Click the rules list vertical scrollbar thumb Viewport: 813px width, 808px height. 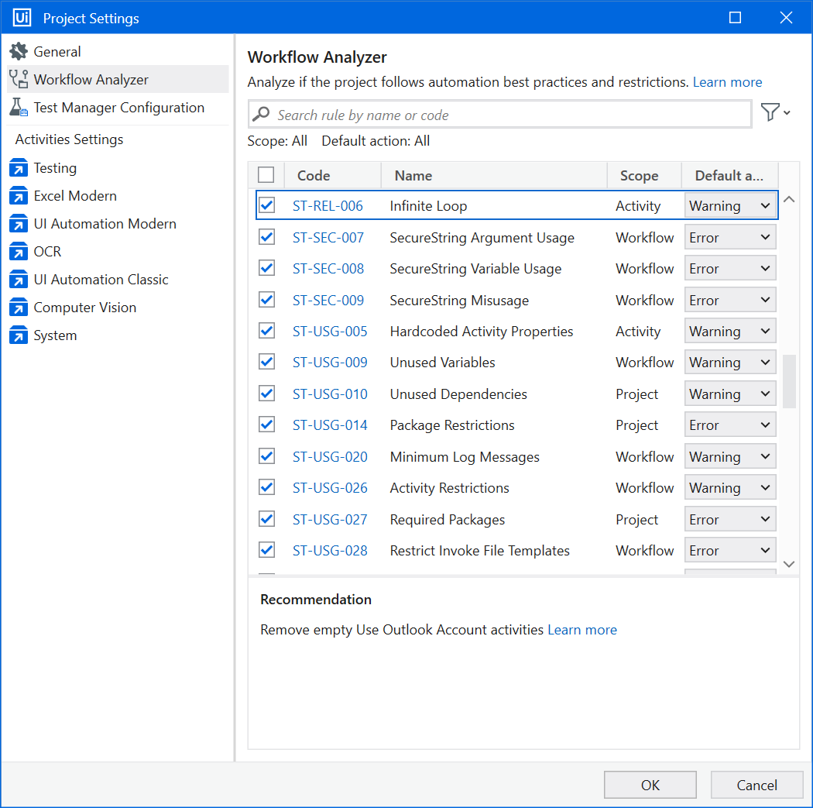click(x=789, y=381)
